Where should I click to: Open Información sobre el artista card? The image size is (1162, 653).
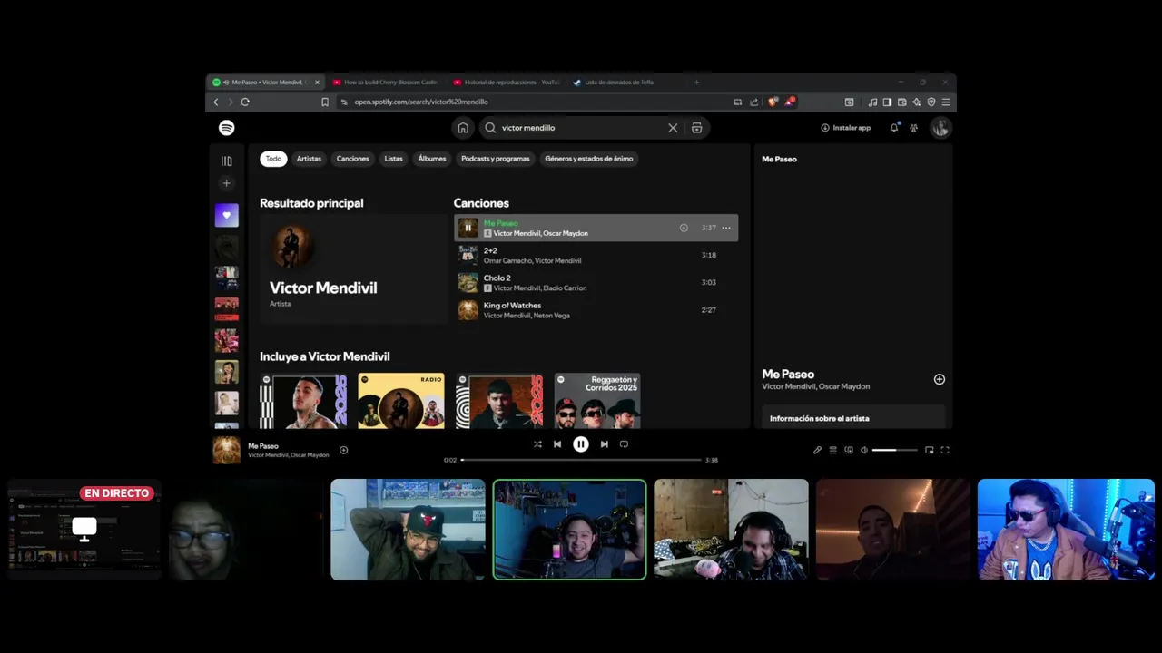point(853,417)
